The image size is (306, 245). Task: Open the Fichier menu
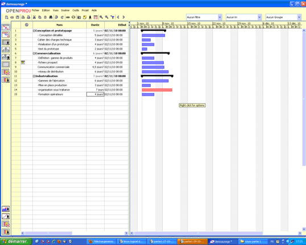click(35, 10)
